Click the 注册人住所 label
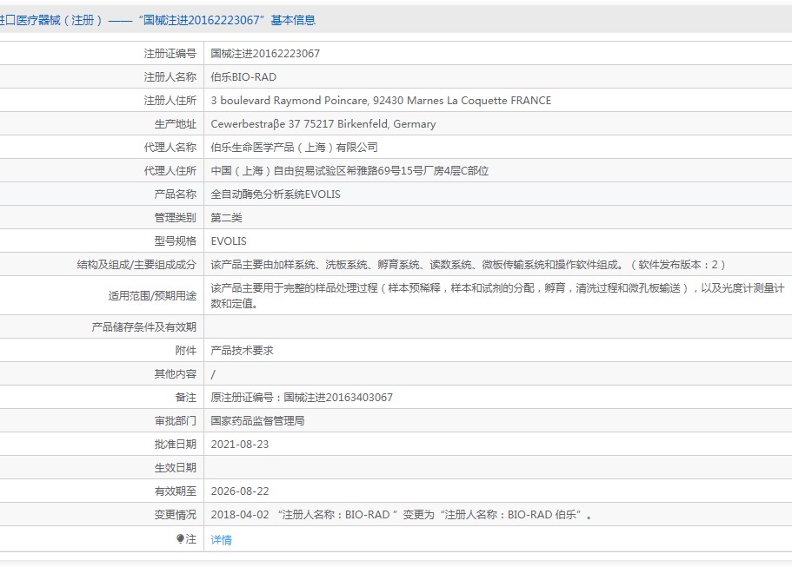Viewport: 792px width, 567px height. [x=170, y=101]
